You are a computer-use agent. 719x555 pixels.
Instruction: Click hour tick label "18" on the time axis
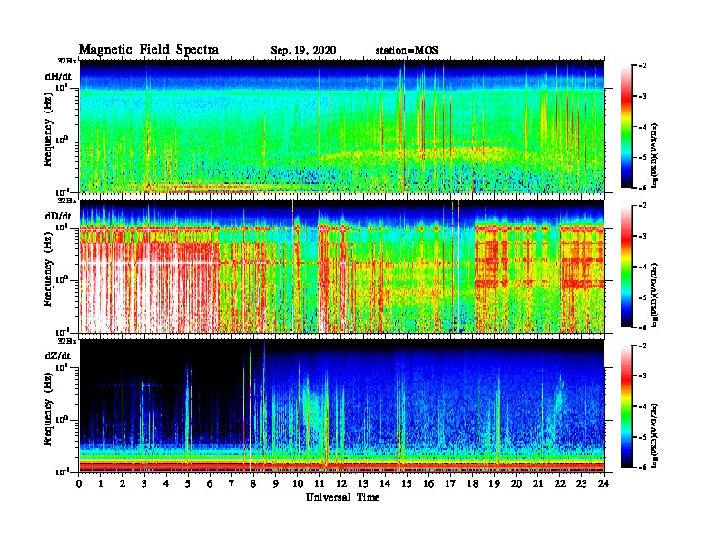[x=472, y=484]
